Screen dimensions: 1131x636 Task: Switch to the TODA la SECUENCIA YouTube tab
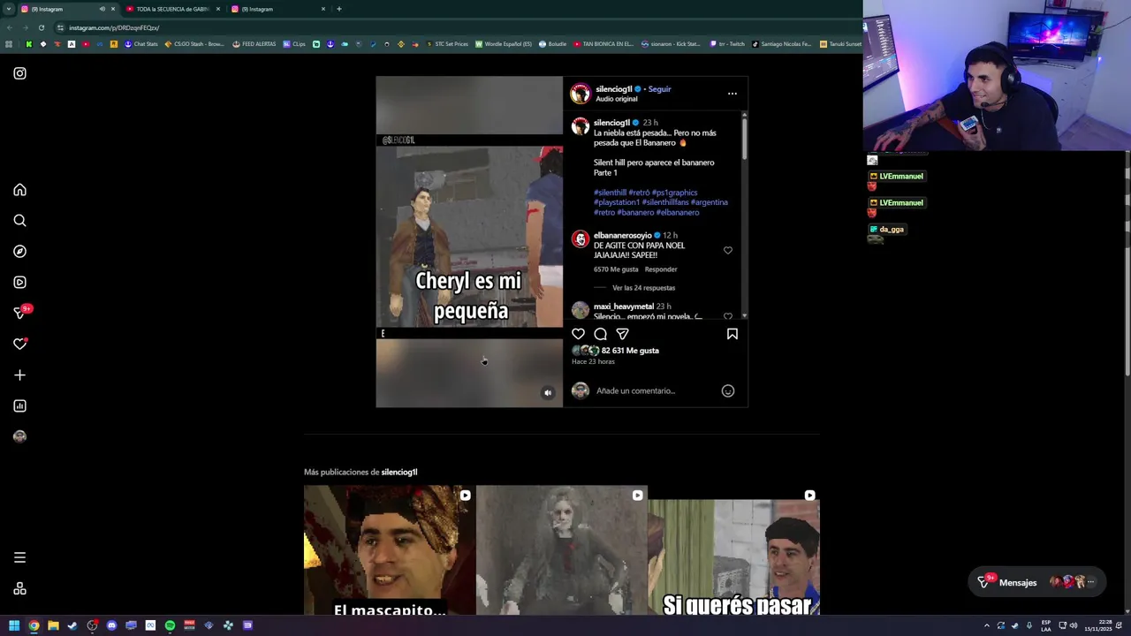coord(172,9)
